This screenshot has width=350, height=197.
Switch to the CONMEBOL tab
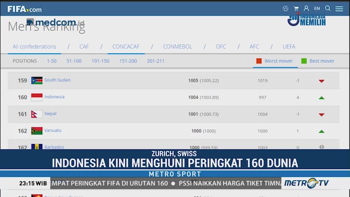177,46
